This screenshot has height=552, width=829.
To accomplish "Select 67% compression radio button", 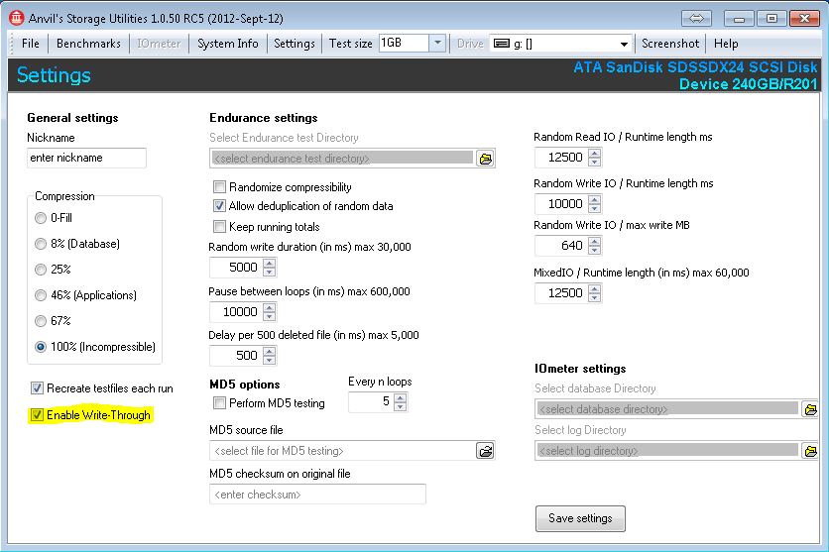I will [41, 321].
